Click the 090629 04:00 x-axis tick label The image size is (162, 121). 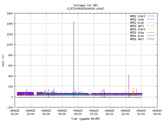pyautogui.click(x=62, y=112)
